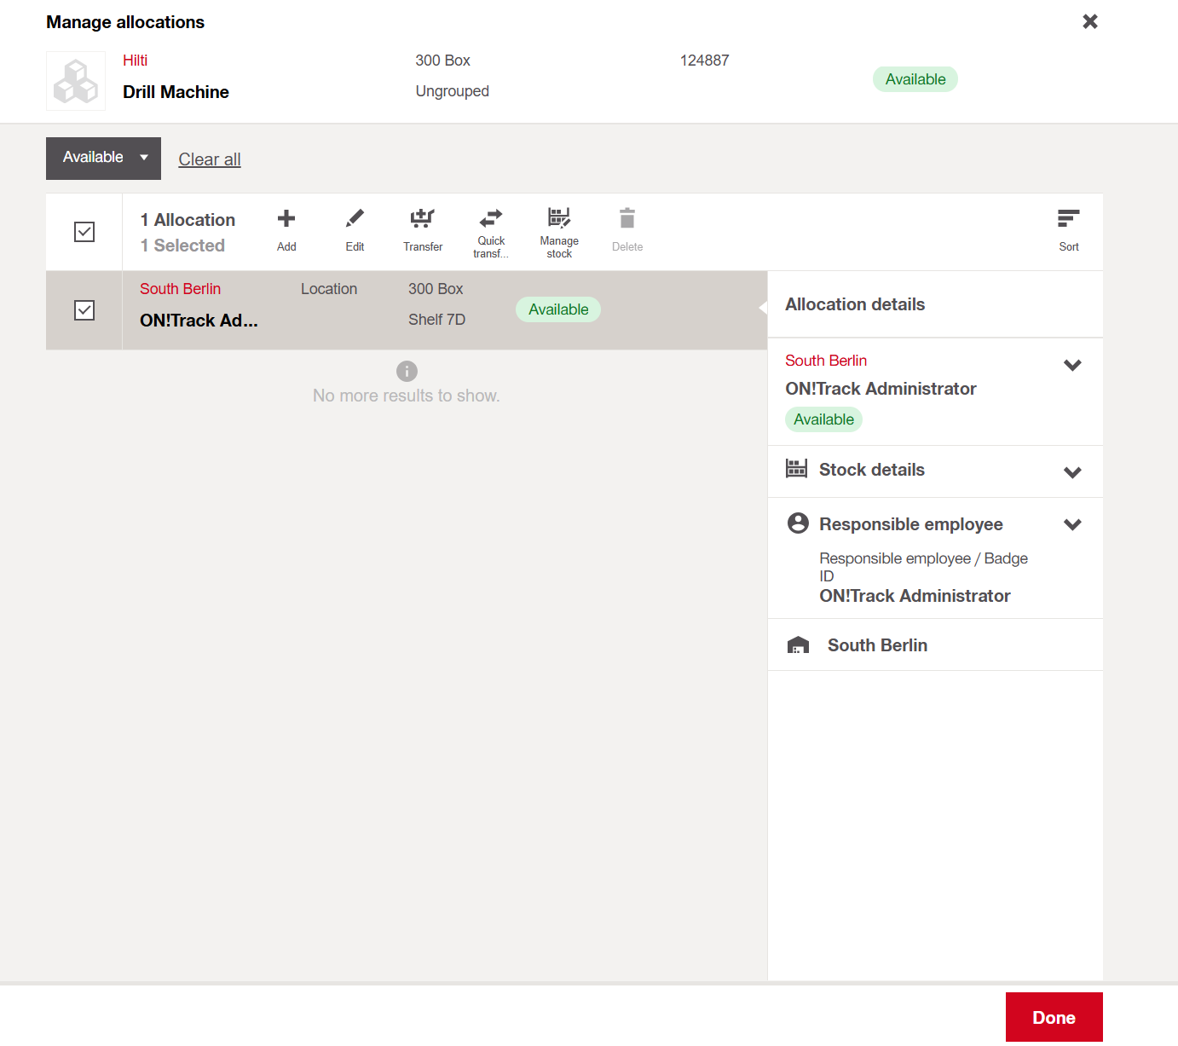Open the Available status filter dropdown
Screen dimensions: 1178x1046
(103, 158)
